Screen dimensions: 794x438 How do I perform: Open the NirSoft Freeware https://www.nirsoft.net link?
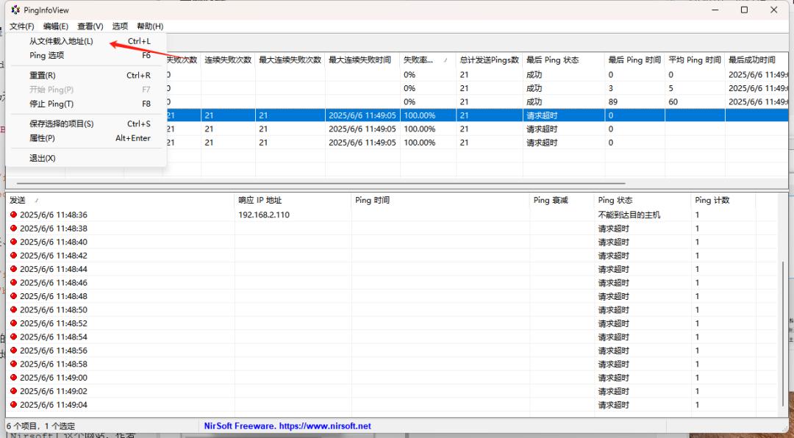point(287,426)
